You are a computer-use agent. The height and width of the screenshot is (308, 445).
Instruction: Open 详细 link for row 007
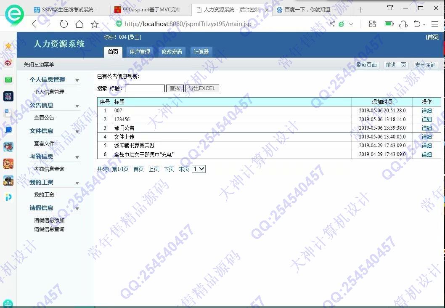[426, 111]
